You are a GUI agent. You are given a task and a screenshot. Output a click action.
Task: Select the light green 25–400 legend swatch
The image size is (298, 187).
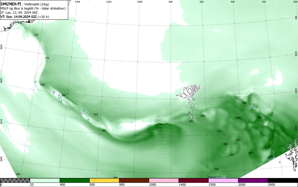click(45, 180)
